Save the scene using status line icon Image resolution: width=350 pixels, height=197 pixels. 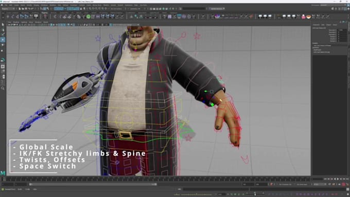(x=26, y=9)
